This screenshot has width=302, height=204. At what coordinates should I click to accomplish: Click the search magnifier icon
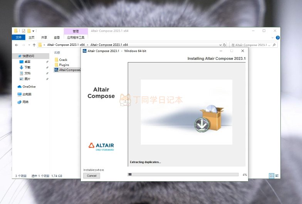[274, 45]
